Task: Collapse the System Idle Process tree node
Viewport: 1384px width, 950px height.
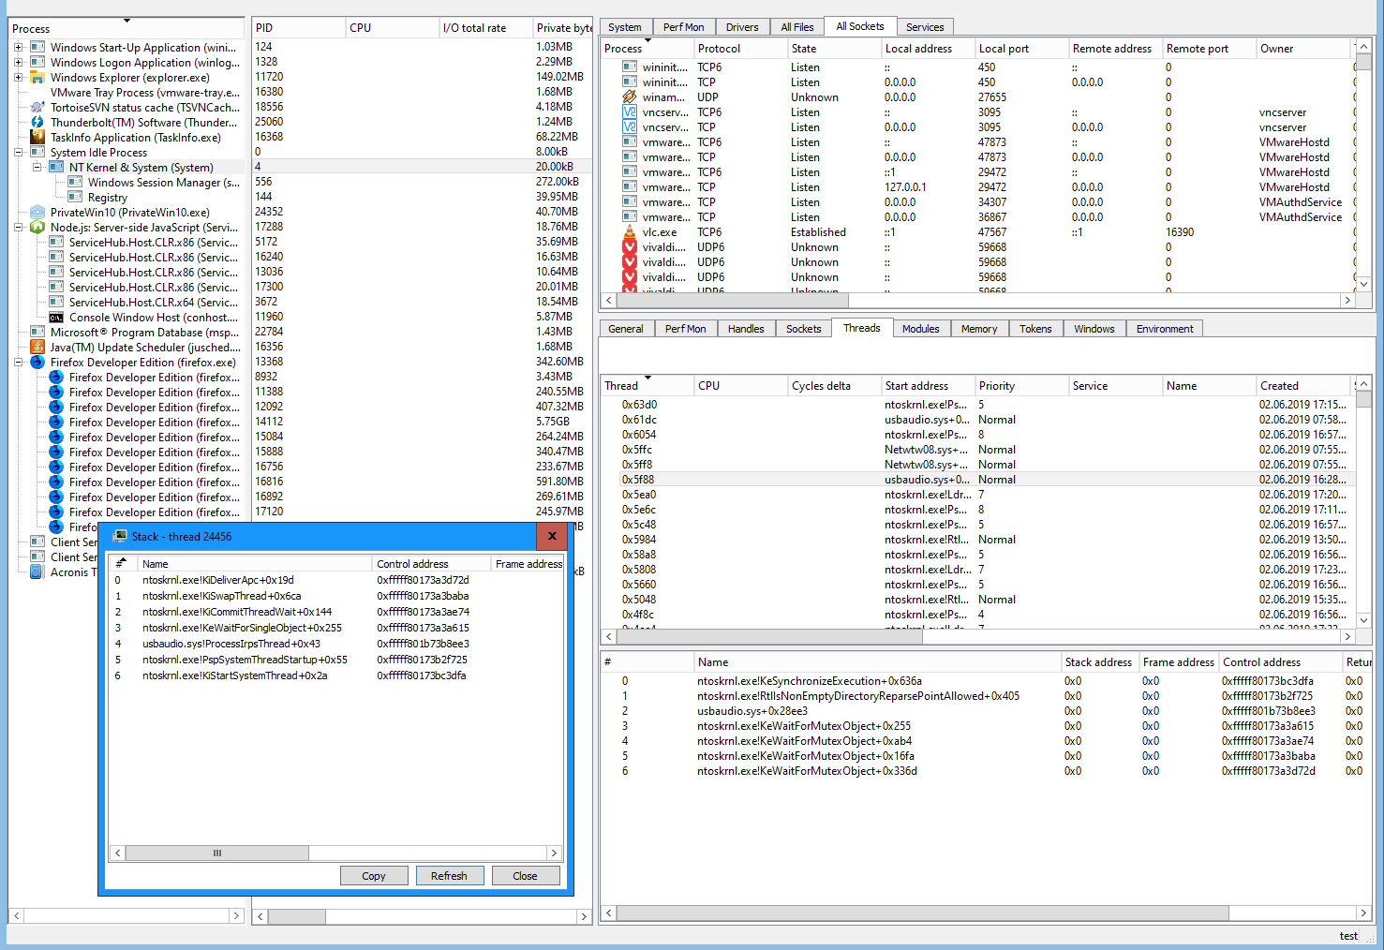Action: click(x=18, y=152)
